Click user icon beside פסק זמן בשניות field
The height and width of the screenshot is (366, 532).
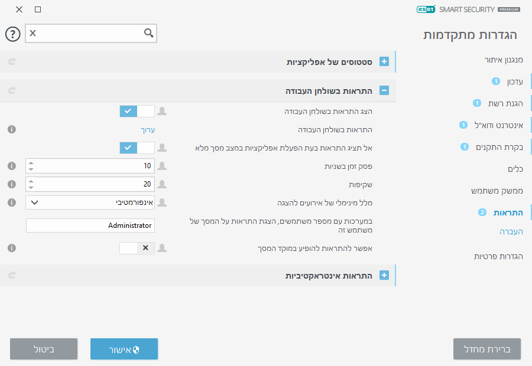click(x=162, y=166)
